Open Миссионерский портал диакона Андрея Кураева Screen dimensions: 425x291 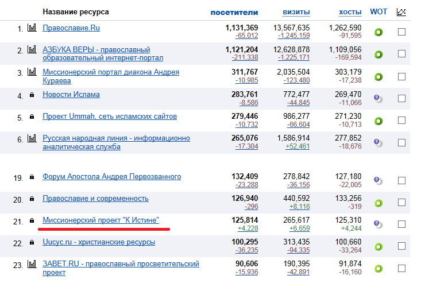(x=111, y=76)
